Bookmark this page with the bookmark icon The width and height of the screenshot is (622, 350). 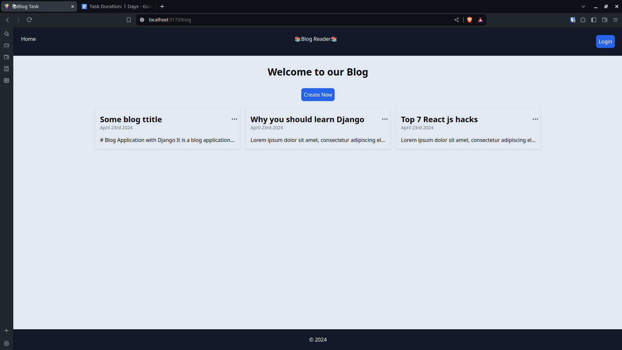pyautogui.click(x=129, y=20)
